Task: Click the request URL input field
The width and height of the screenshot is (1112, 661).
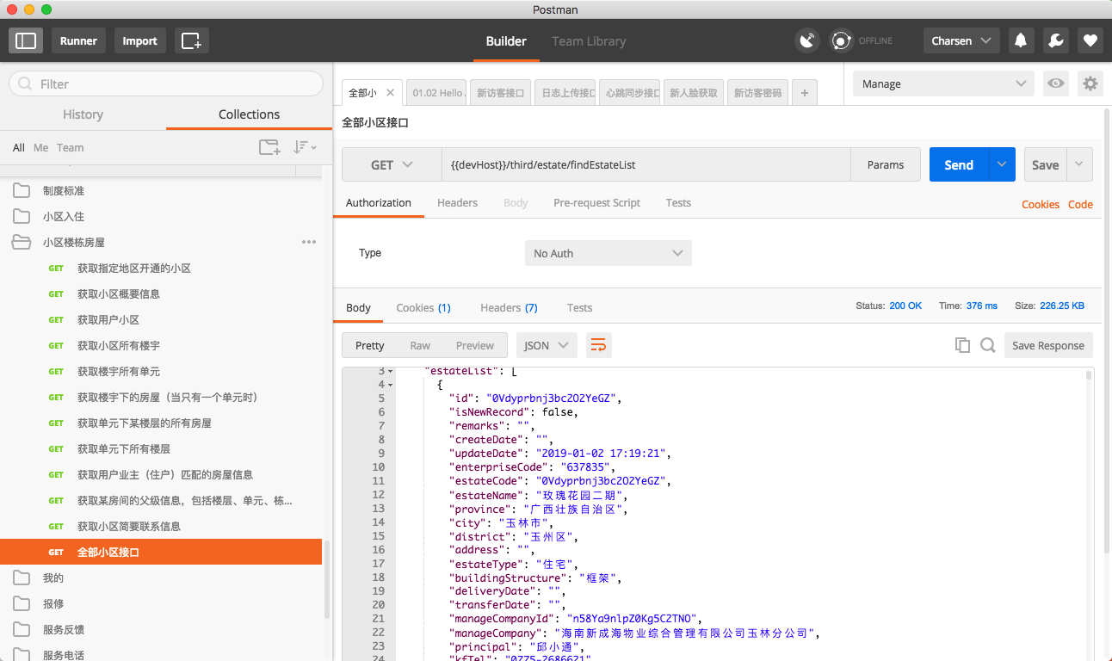Action: (646, 165)
